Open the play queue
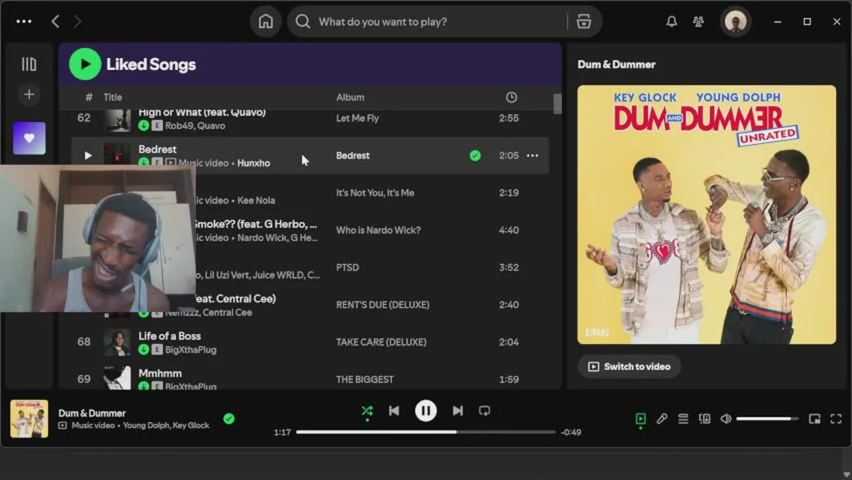 pyautogui.click(x=683, y=419)
